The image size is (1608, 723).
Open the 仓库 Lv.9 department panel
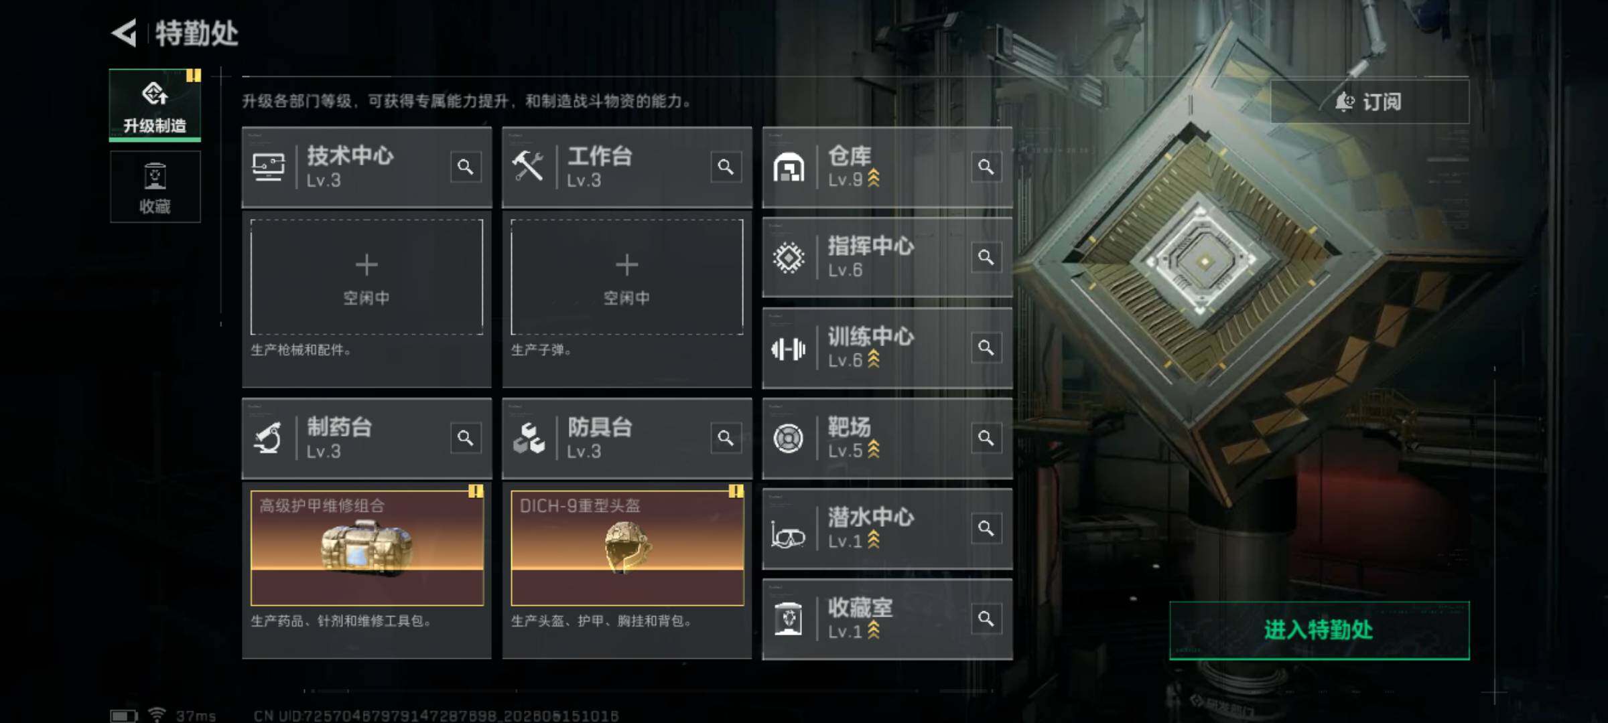pos(887,167)
